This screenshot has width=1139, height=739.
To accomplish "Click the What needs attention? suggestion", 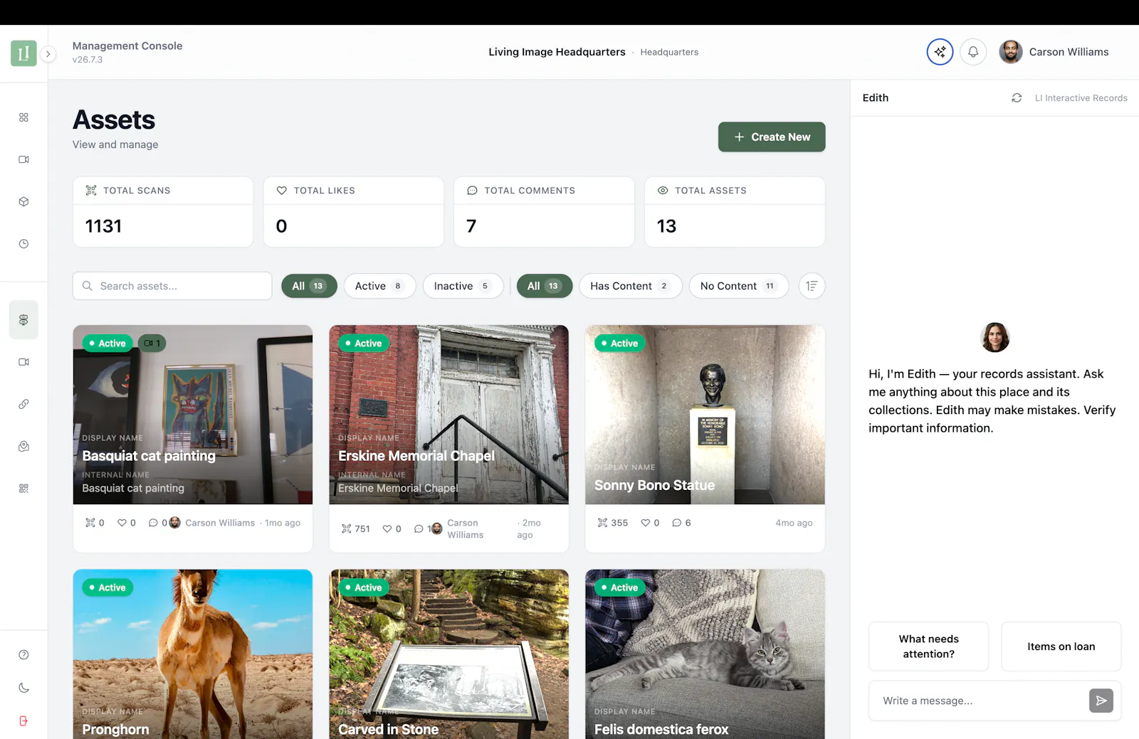I will (x=928, y=647).
